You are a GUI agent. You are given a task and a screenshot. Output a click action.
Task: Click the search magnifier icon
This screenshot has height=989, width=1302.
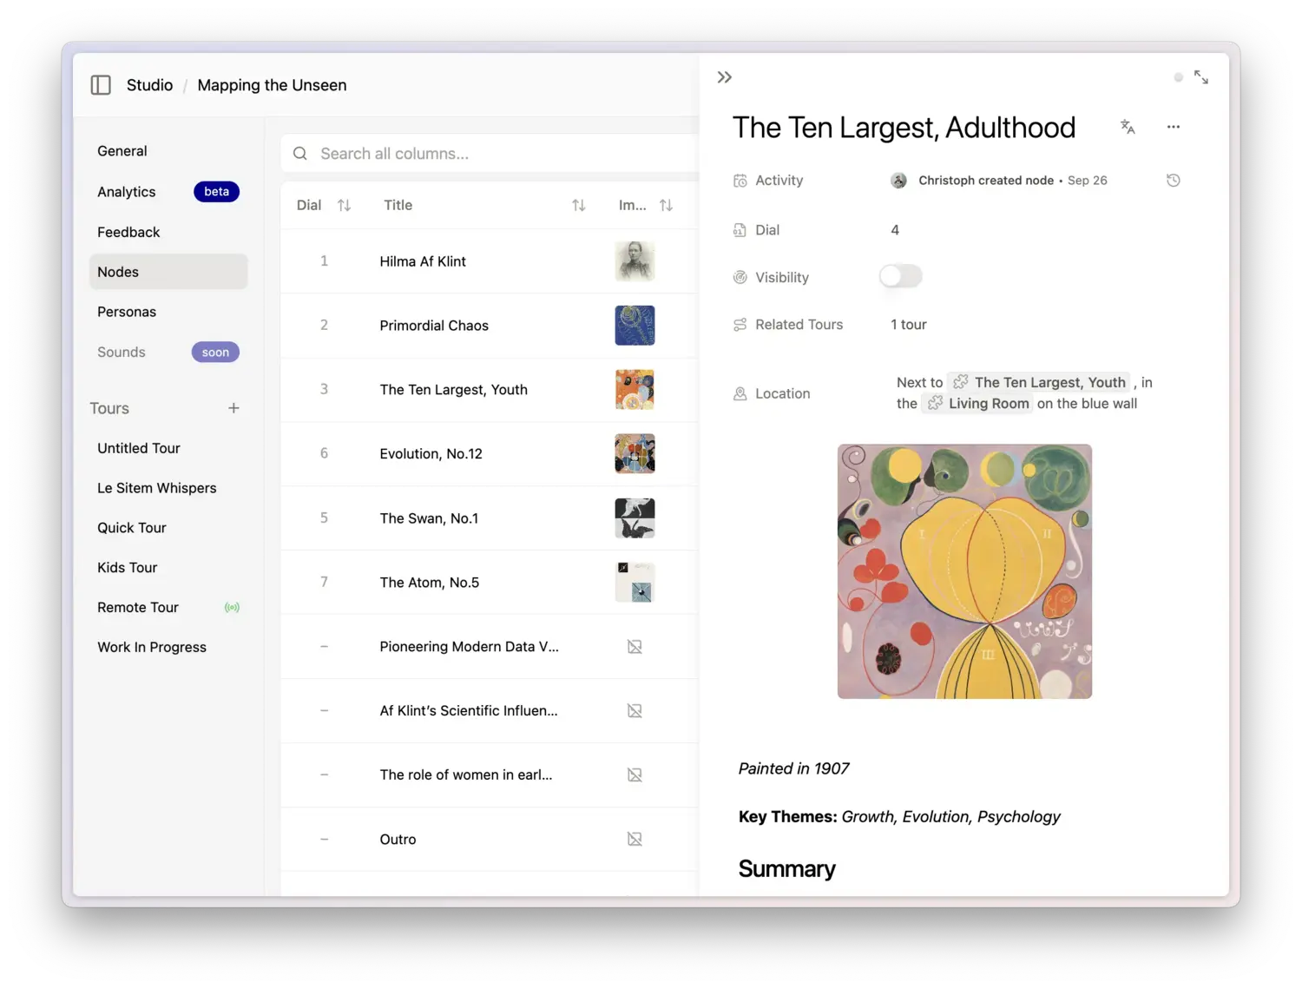[299, 153]
